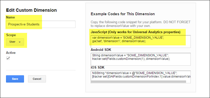The image size is (210, 98).
Task: Click the line 'String dimensionValue = "SOME_DIMENSION_VALUE";'
Action: pos(130,55)
